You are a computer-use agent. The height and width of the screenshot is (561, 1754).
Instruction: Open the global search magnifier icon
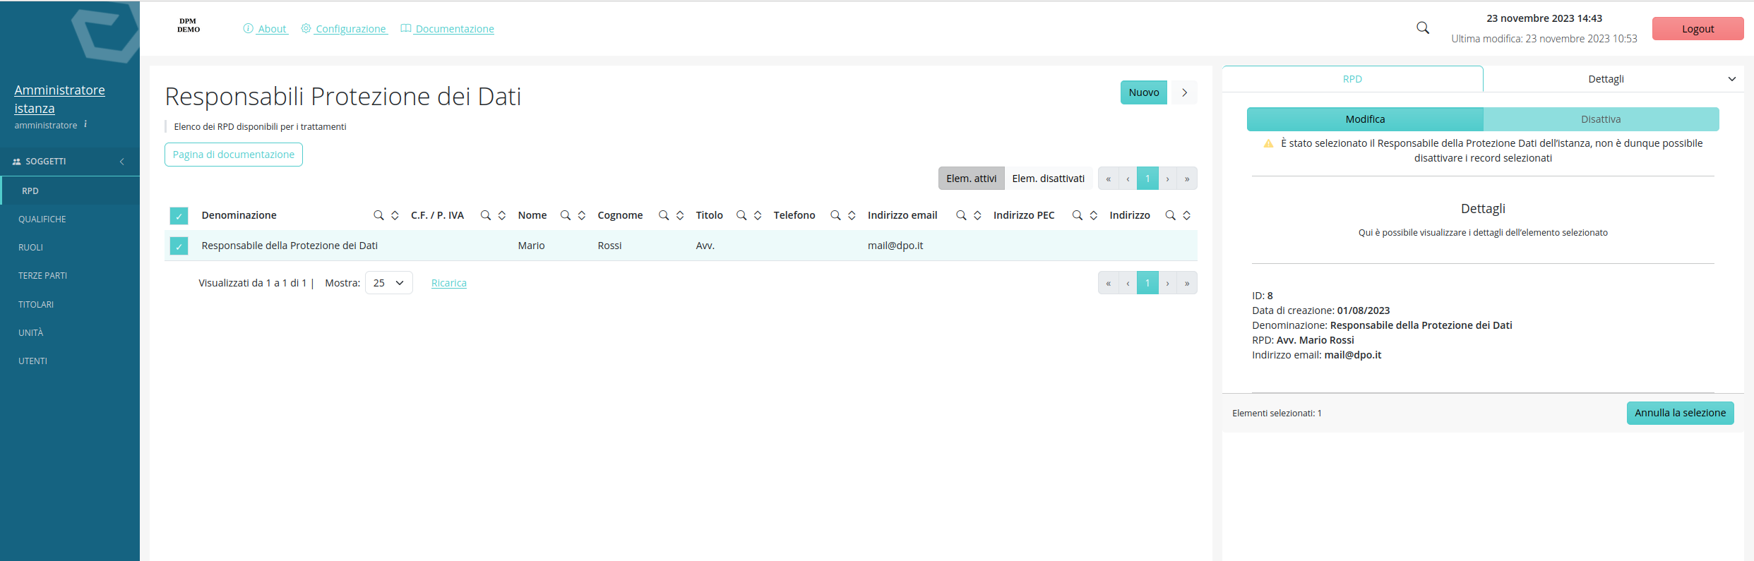click(1423, 28)
